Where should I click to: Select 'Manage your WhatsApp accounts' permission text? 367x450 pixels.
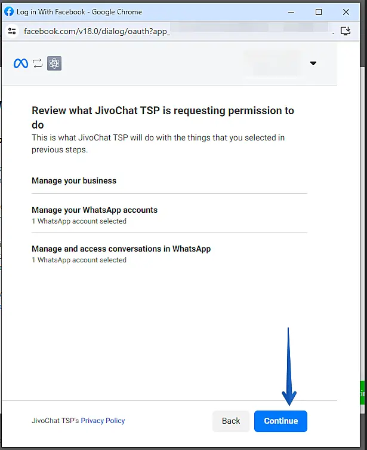click(x=94, y=210)
